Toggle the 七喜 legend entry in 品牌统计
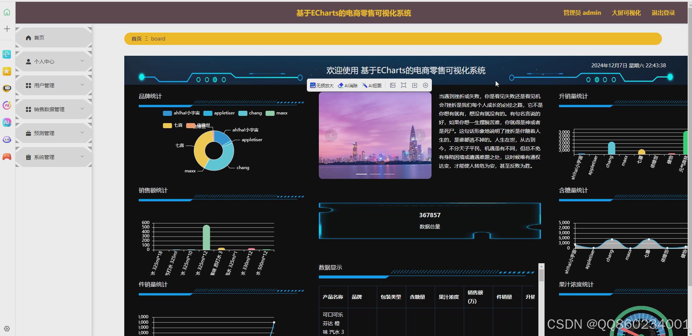This screenshot has height=336, width=692. [172, 125]
